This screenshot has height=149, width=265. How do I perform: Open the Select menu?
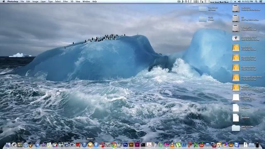click(x=58, y=1)
